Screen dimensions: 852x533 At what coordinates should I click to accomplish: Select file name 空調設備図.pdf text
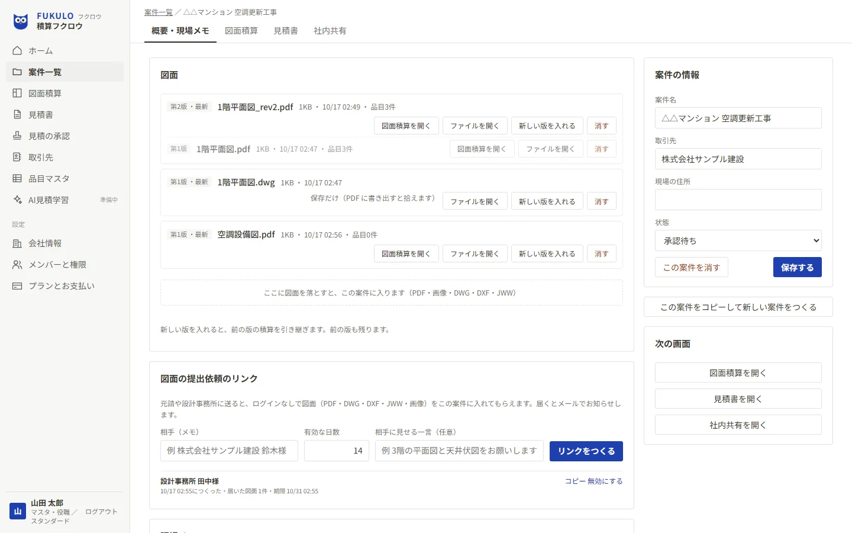pyautogui.click(x=246, y=235)
